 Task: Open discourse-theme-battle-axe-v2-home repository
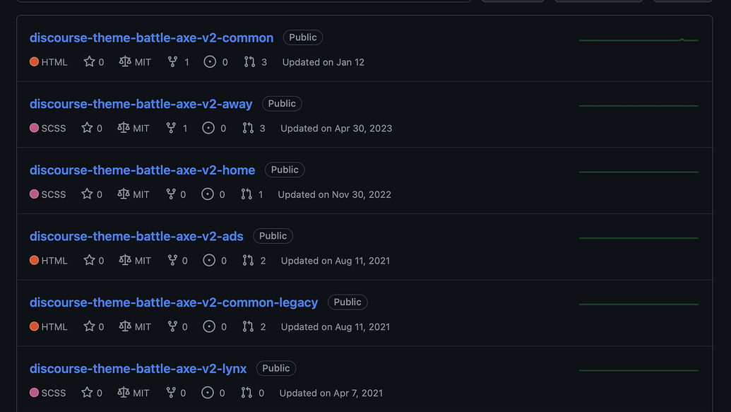tap(142, 170)
